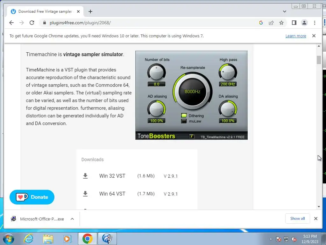This screenshot has height=245, width=326.
Task: Open the Chrome profile avatar
Action: pyautogui.click(x=304, y=23)
